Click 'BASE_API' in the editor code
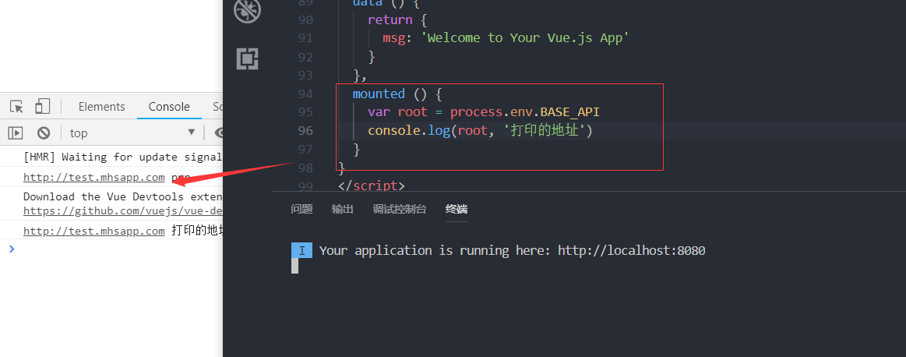Image resolution: width=906 pixels, height=357 pixels. pyautogui.click(x=570, y=112)
